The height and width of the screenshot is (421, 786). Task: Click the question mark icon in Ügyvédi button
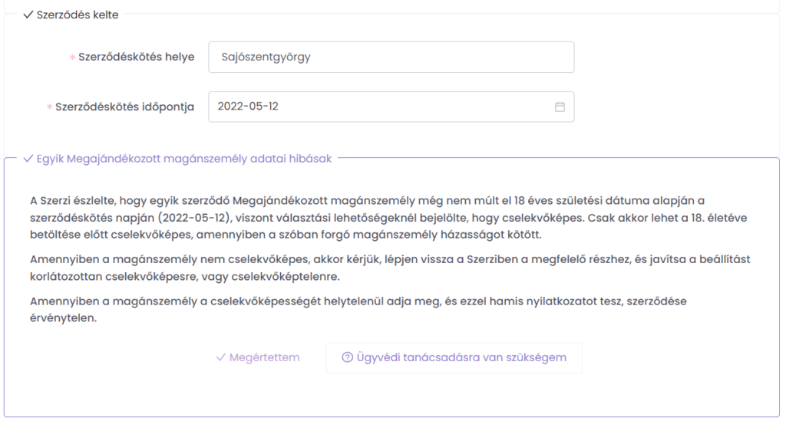[x=347, y=357]
